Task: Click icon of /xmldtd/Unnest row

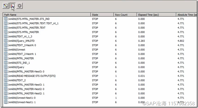Action: 6,50
